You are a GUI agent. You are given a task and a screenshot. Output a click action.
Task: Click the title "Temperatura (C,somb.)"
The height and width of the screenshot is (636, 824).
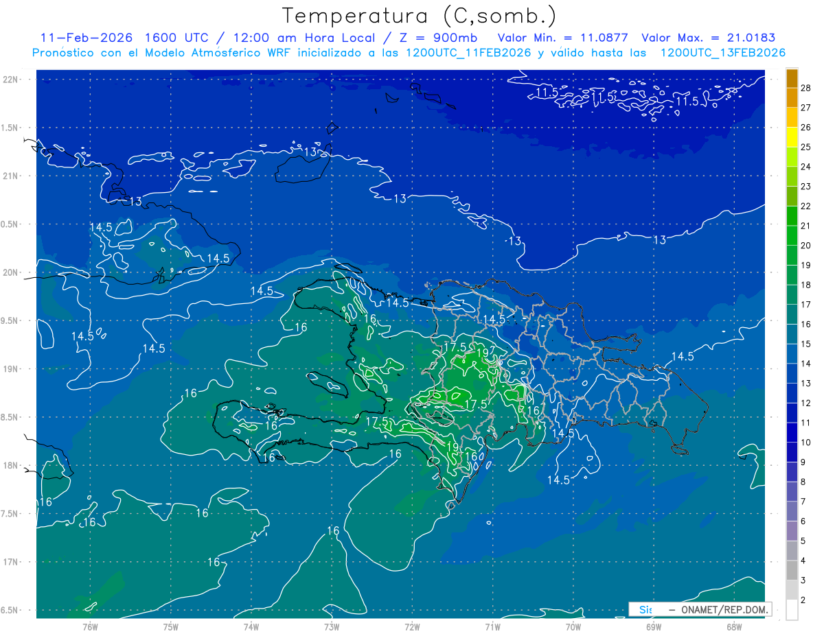click(x=420, y=16)
